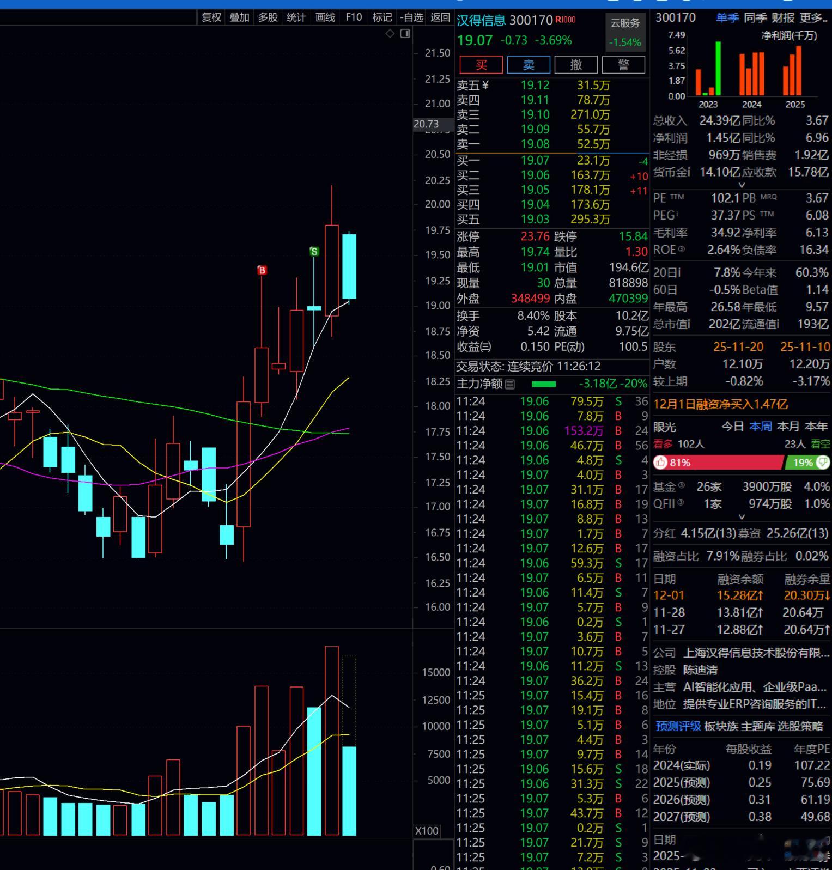This screenshot has width=832, height=870.
Task: Click the green S sell marker on chart
Action: pyautogui.click(x=314, y=251)
